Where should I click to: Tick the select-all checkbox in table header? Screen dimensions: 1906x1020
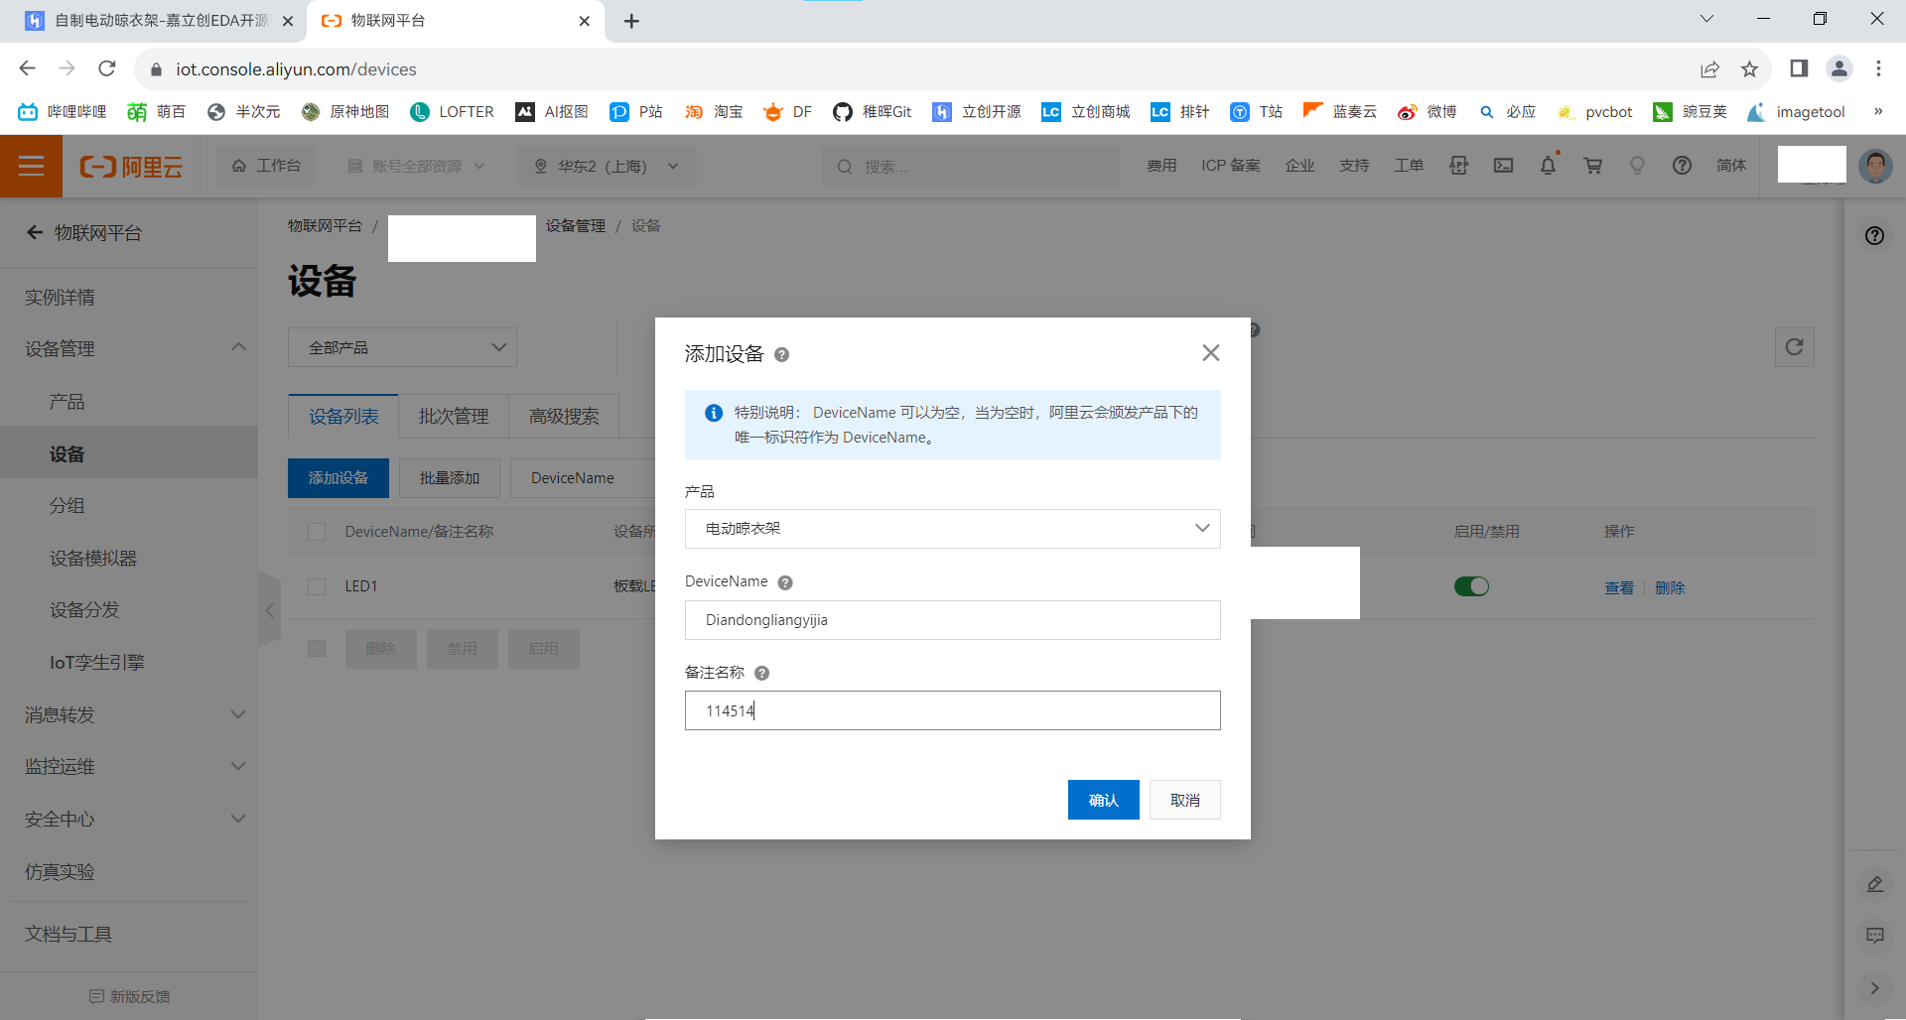pos(317,532)
